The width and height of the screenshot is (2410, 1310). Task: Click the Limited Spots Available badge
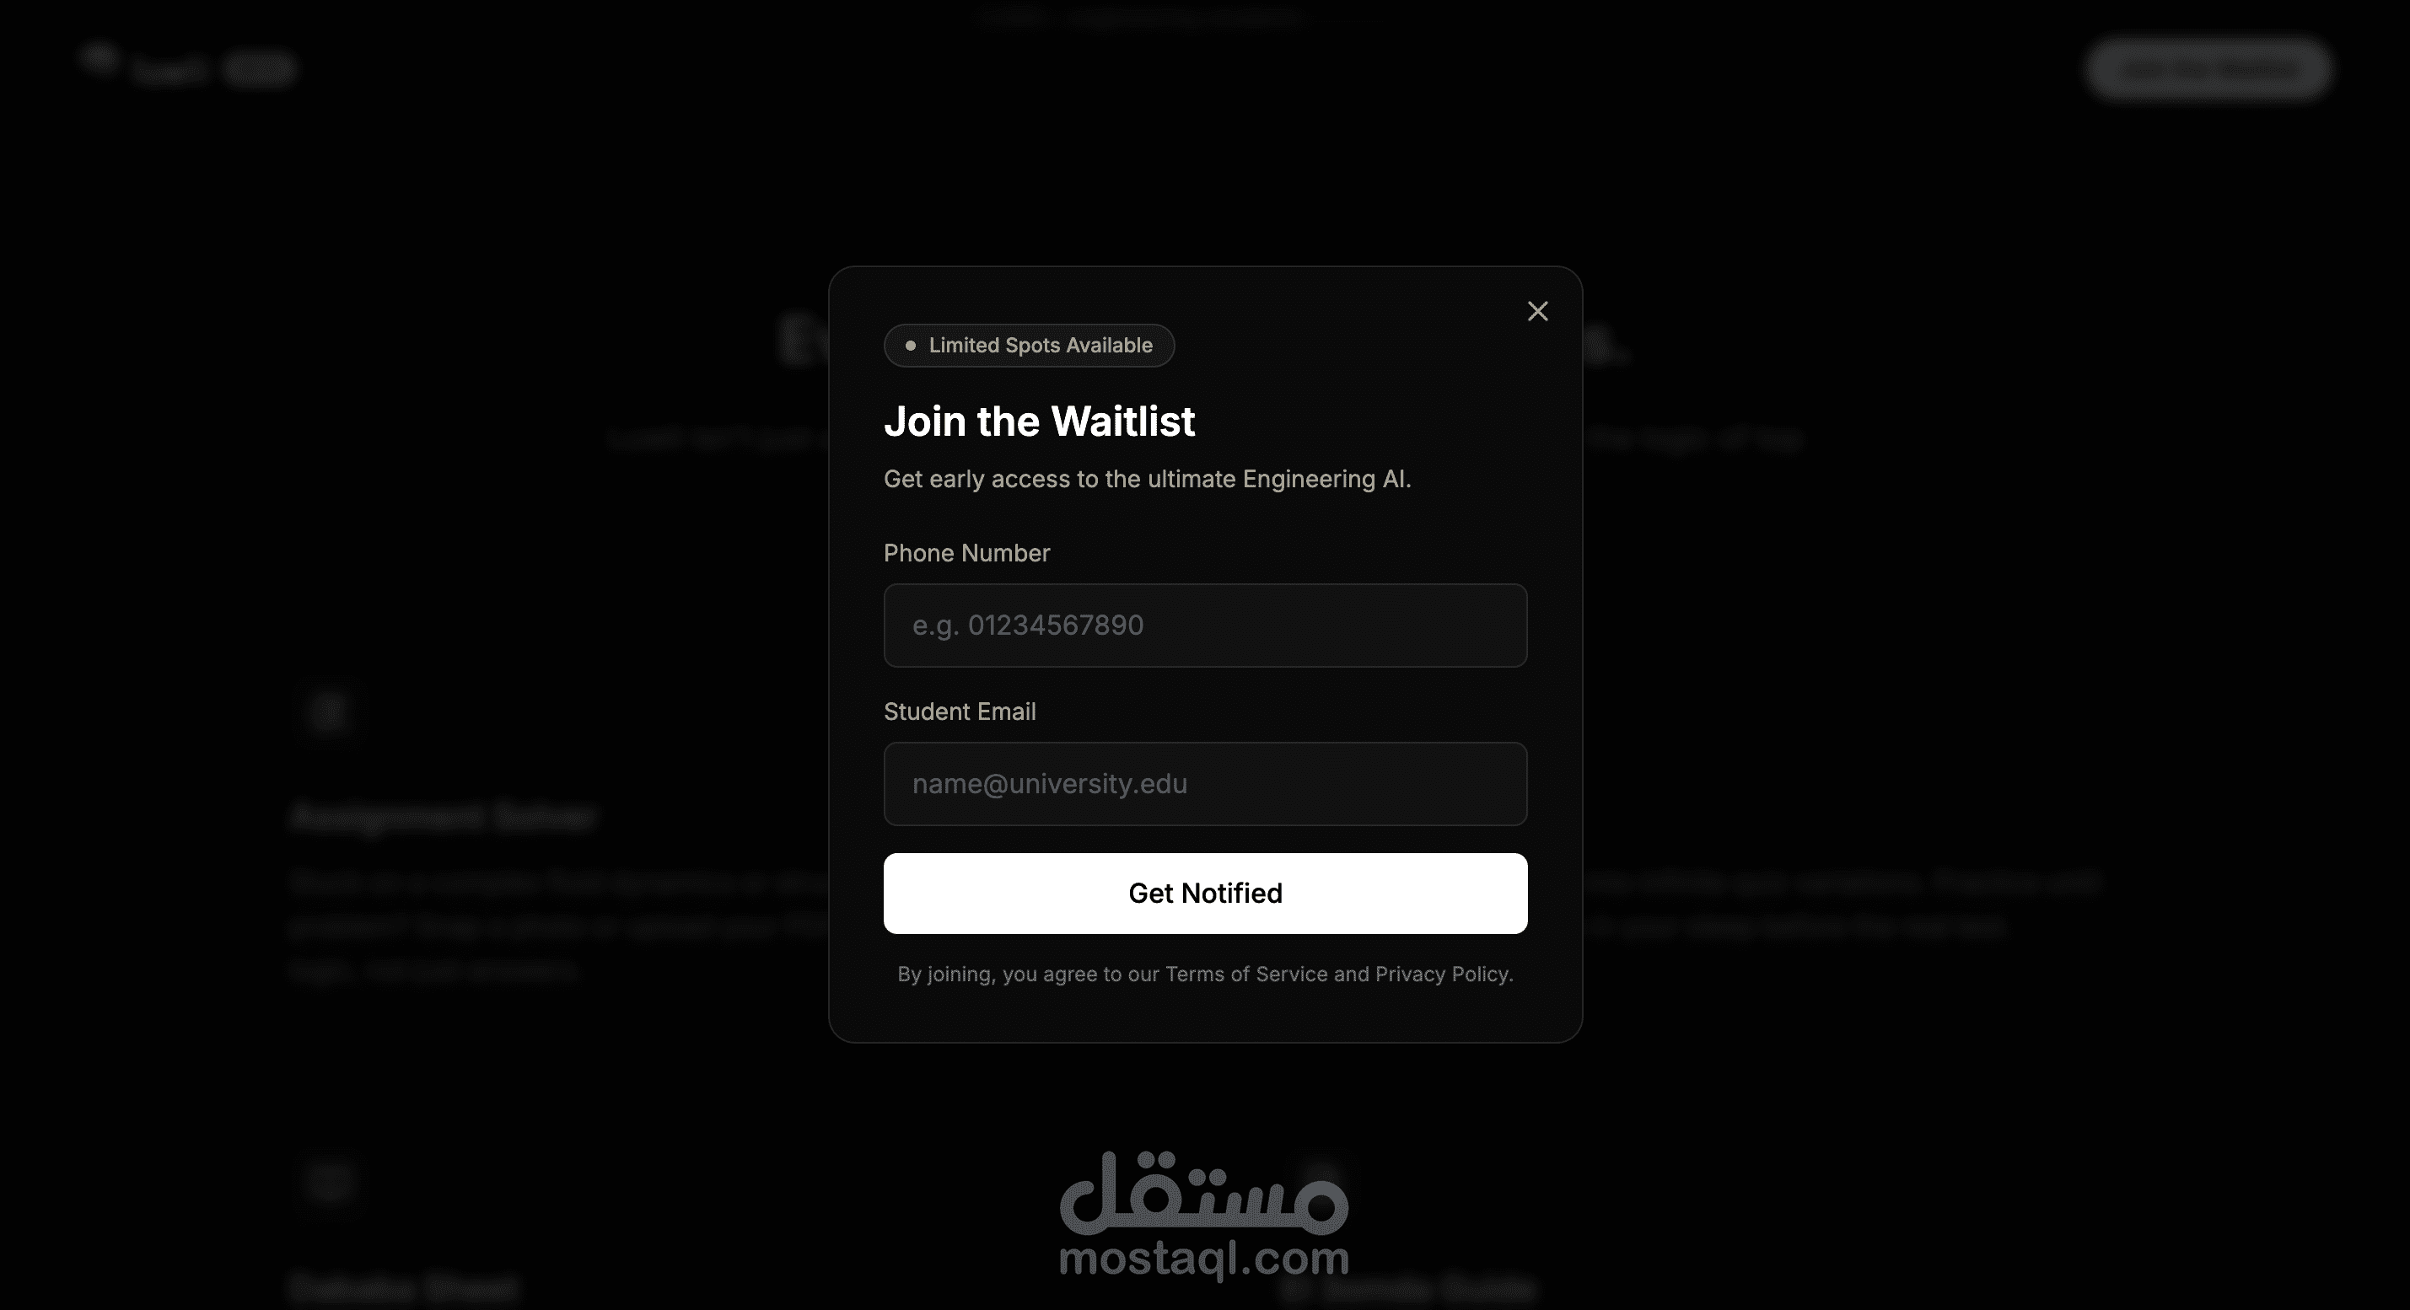[x=1029, y=345]
